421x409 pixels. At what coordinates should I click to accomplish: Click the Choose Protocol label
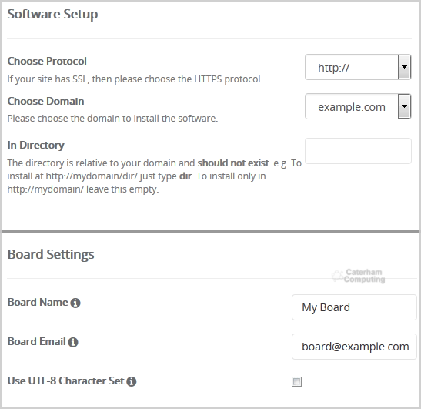pyautogui.click(x=47, y=62)
